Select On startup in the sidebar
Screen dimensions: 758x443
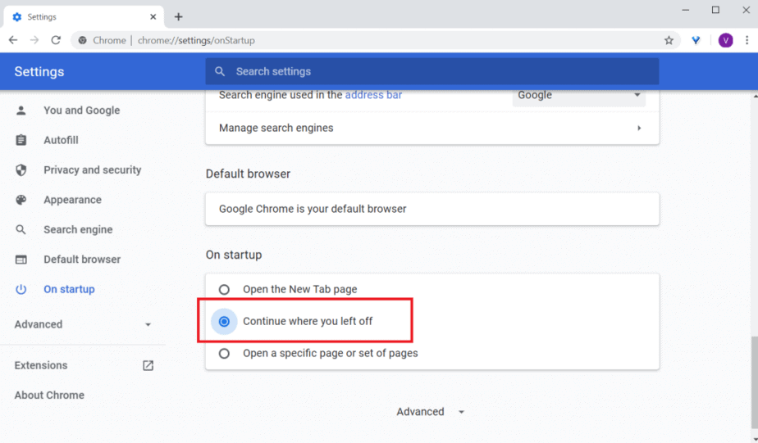pos(69,289)
